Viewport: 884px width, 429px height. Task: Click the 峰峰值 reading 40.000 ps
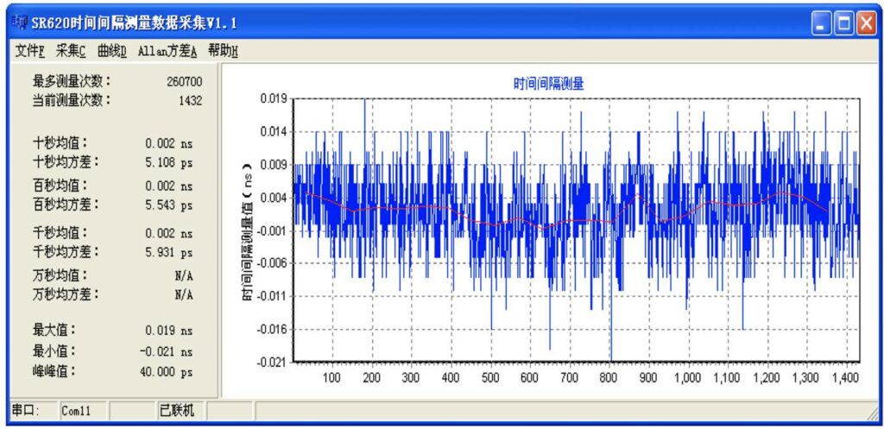(x=166, y=372)
